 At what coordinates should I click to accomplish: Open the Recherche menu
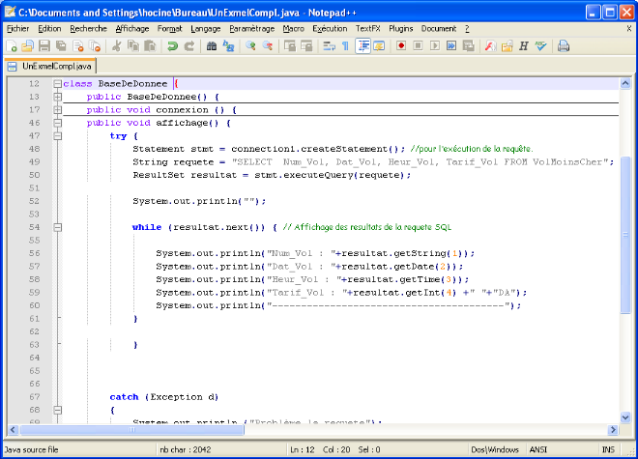pos(88,29)
